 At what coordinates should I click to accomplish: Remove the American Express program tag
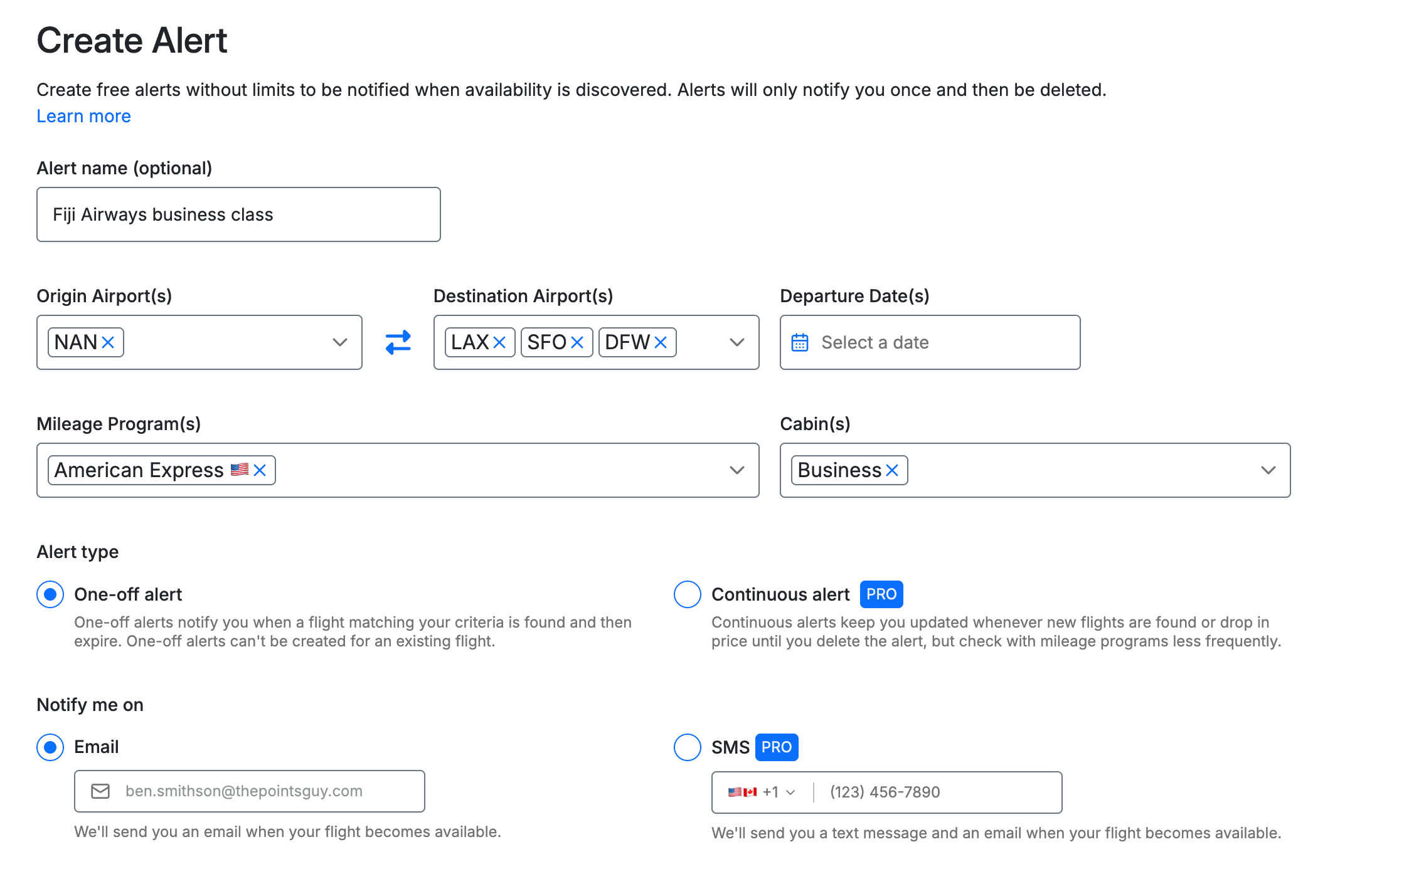[x=260, y=470]
